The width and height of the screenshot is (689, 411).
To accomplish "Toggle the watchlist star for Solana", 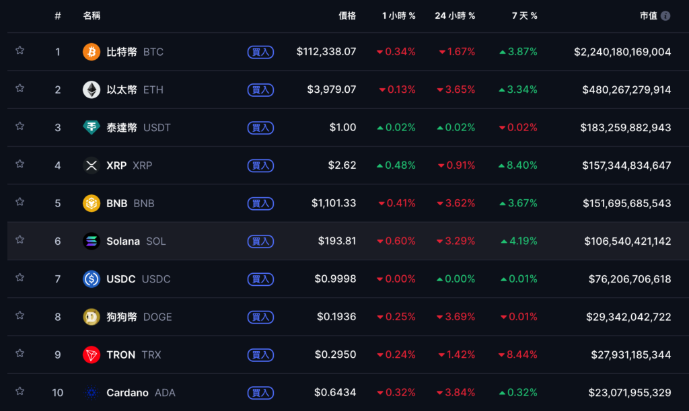I will tap(20, 239).
